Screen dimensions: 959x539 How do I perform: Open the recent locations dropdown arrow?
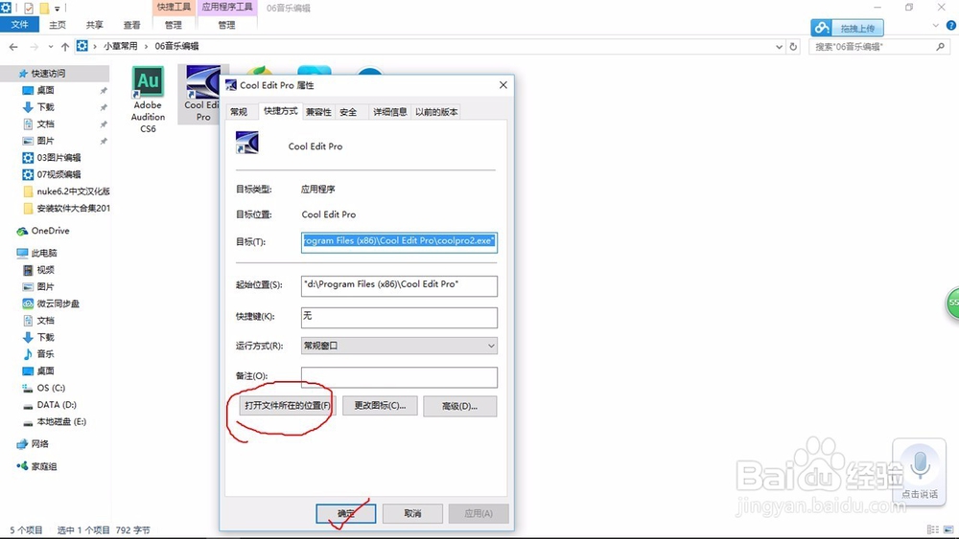click(50, 46)
